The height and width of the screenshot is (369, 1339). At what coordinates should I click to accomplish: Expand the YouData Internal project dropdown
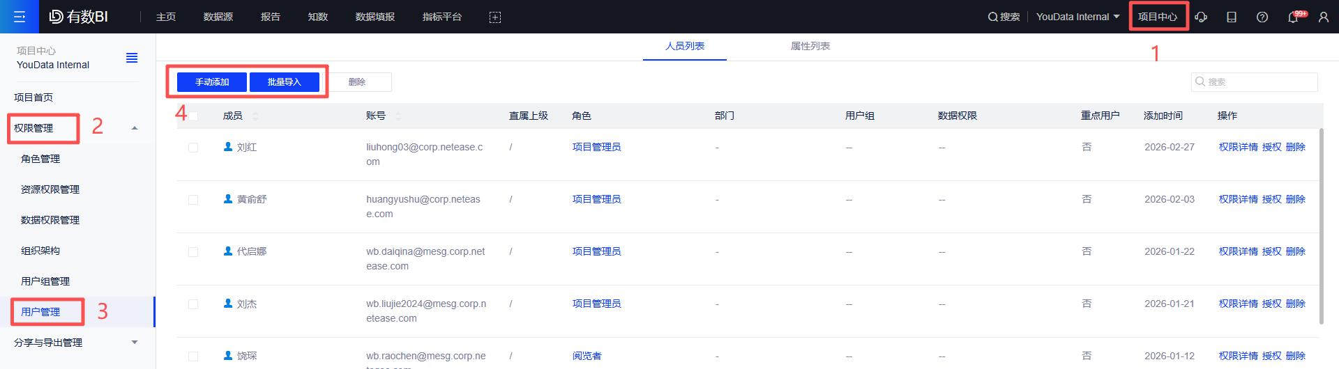1077,17
